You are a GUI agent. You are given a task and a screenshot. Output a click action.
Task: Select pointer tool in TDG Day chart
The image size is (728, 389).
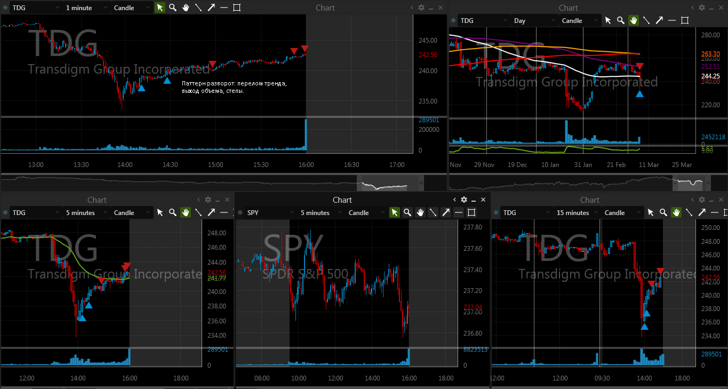click(x=608, y=20)
